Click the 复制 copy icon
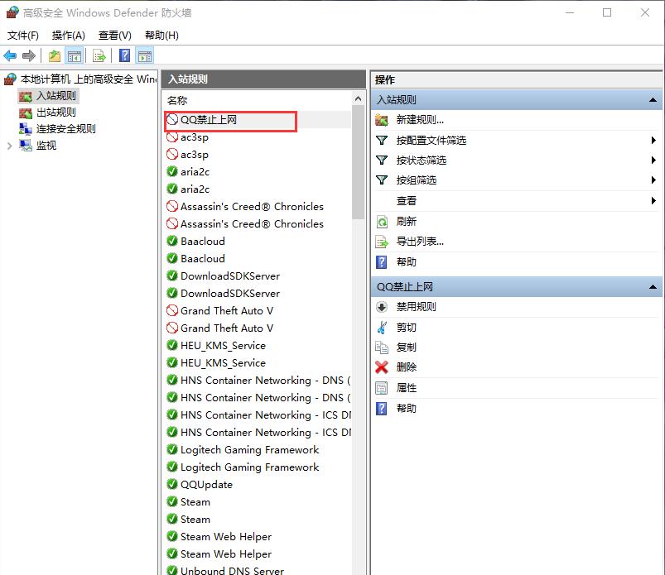665x575 pixels. click(382, 347)
